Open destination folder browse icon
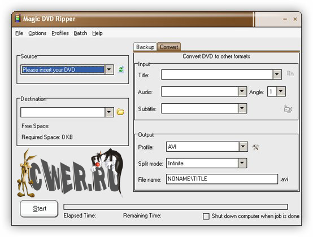Image resolution: width=313 pixels, height=237 pixels. click(x=120, y=112)
